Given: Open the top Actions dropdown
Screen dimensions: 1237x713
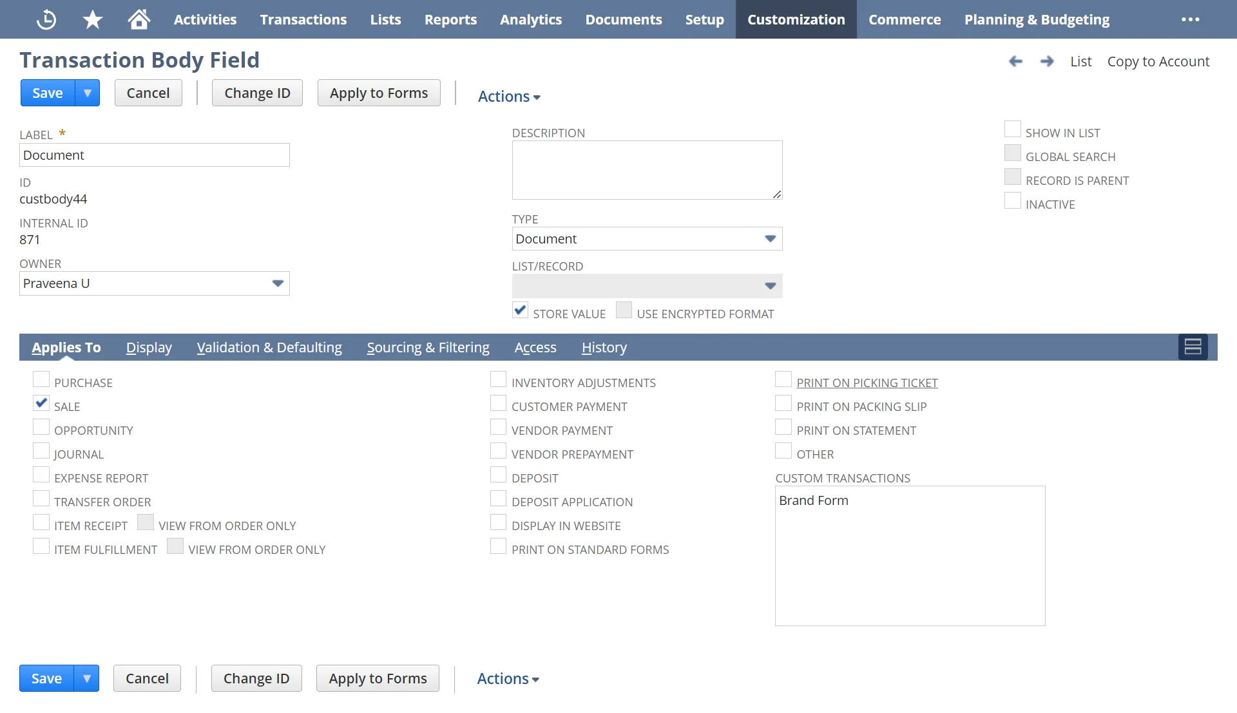Looking at the screenshot, I should tap(509, 96).
